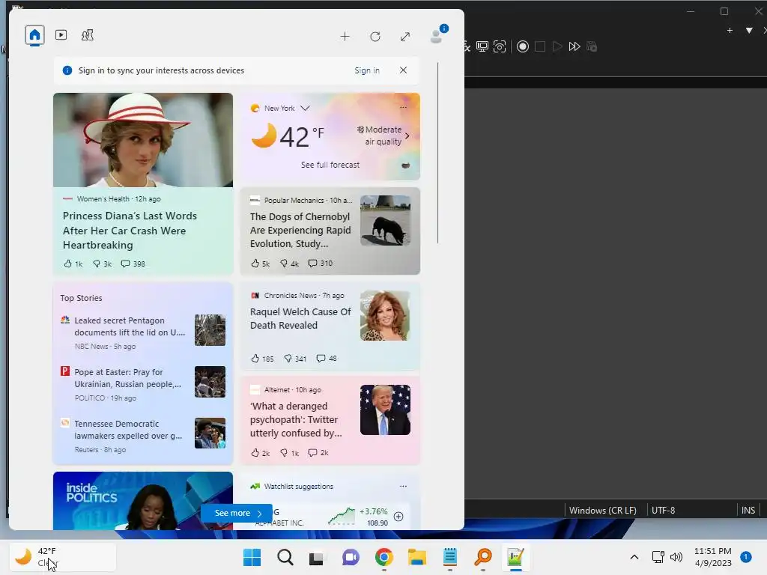
Task: Open the Windows Start menu
Action: coord(252,557)
